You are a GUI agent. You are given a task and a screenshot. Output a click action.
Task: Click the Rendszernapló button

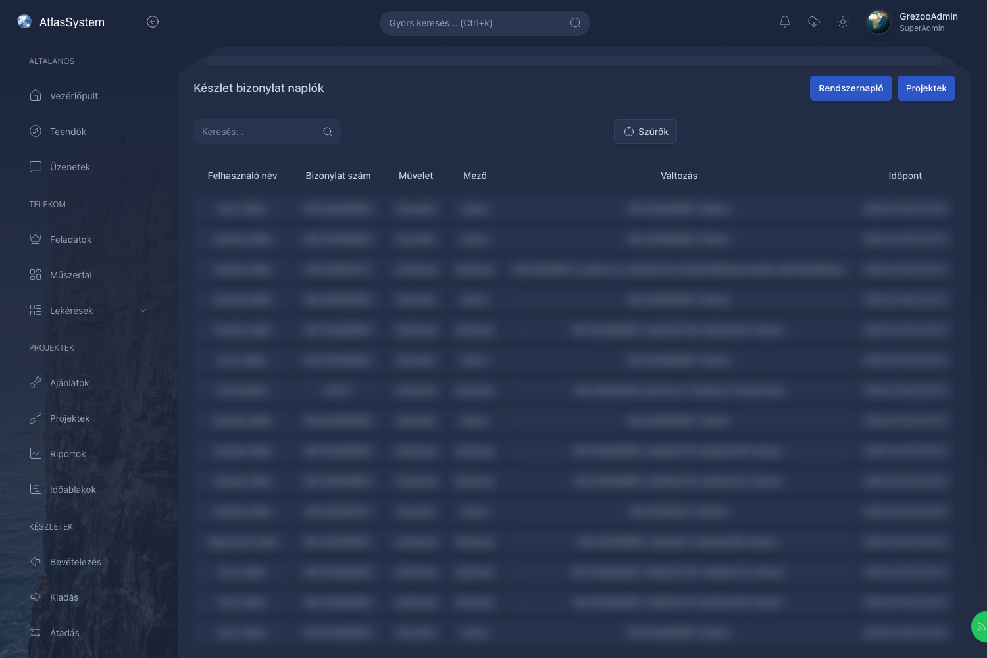coord(851,88)
